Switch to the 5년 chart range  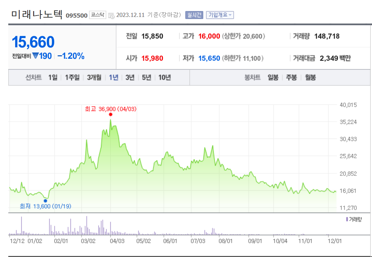147,77
